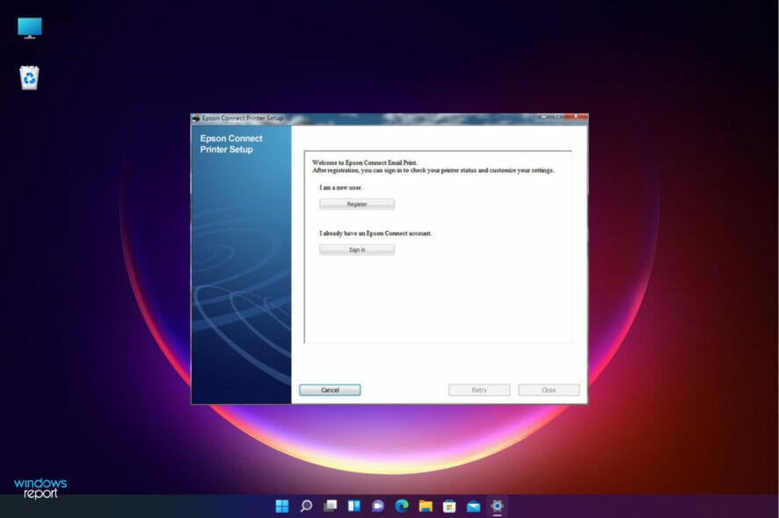Open the Windows Start menu
The image size is (779, 518).
(x=281, y=506)
